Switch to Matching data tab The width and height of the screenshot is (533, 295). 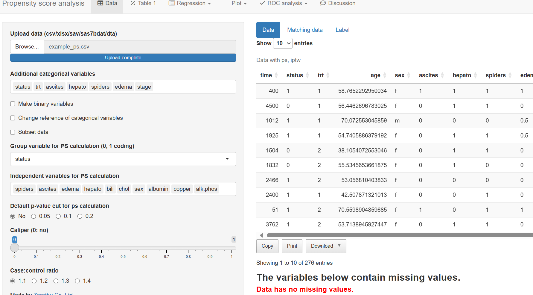point(305,30)
